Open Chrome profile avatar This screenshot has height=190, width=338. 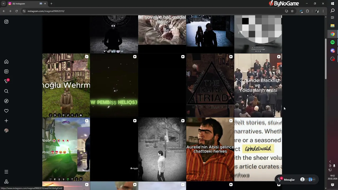[x=317, y=11]
